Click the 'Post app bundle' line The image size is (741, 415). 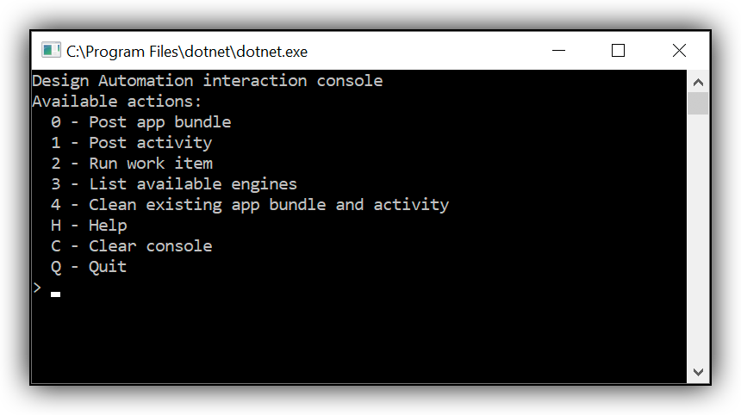tap(140, 122)
